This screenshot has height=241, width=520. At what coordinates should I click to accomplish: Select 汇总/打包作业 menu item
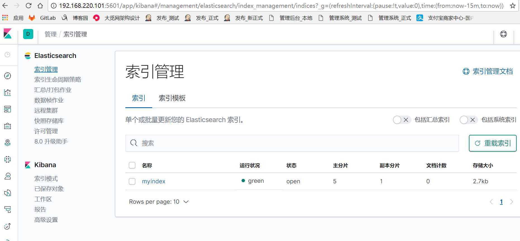[53, 90]
